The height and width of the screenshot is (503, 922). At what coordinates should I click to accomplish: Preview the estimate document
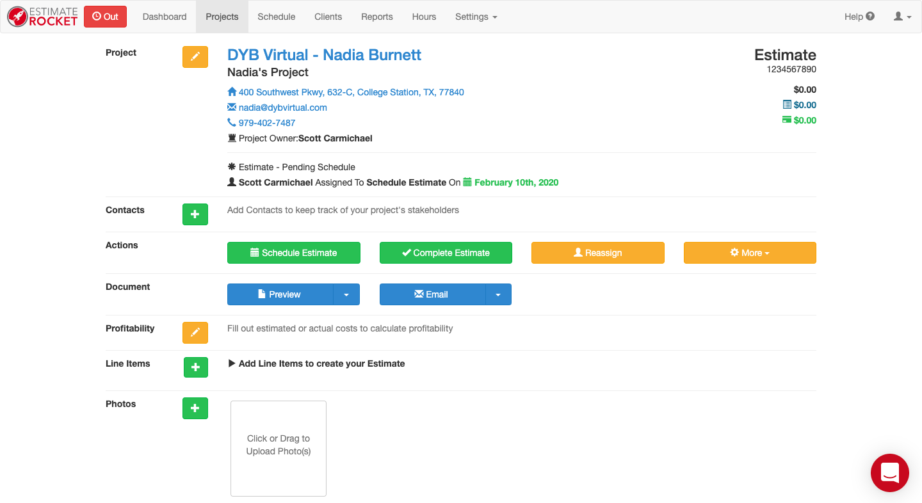(x=280, y=294)
